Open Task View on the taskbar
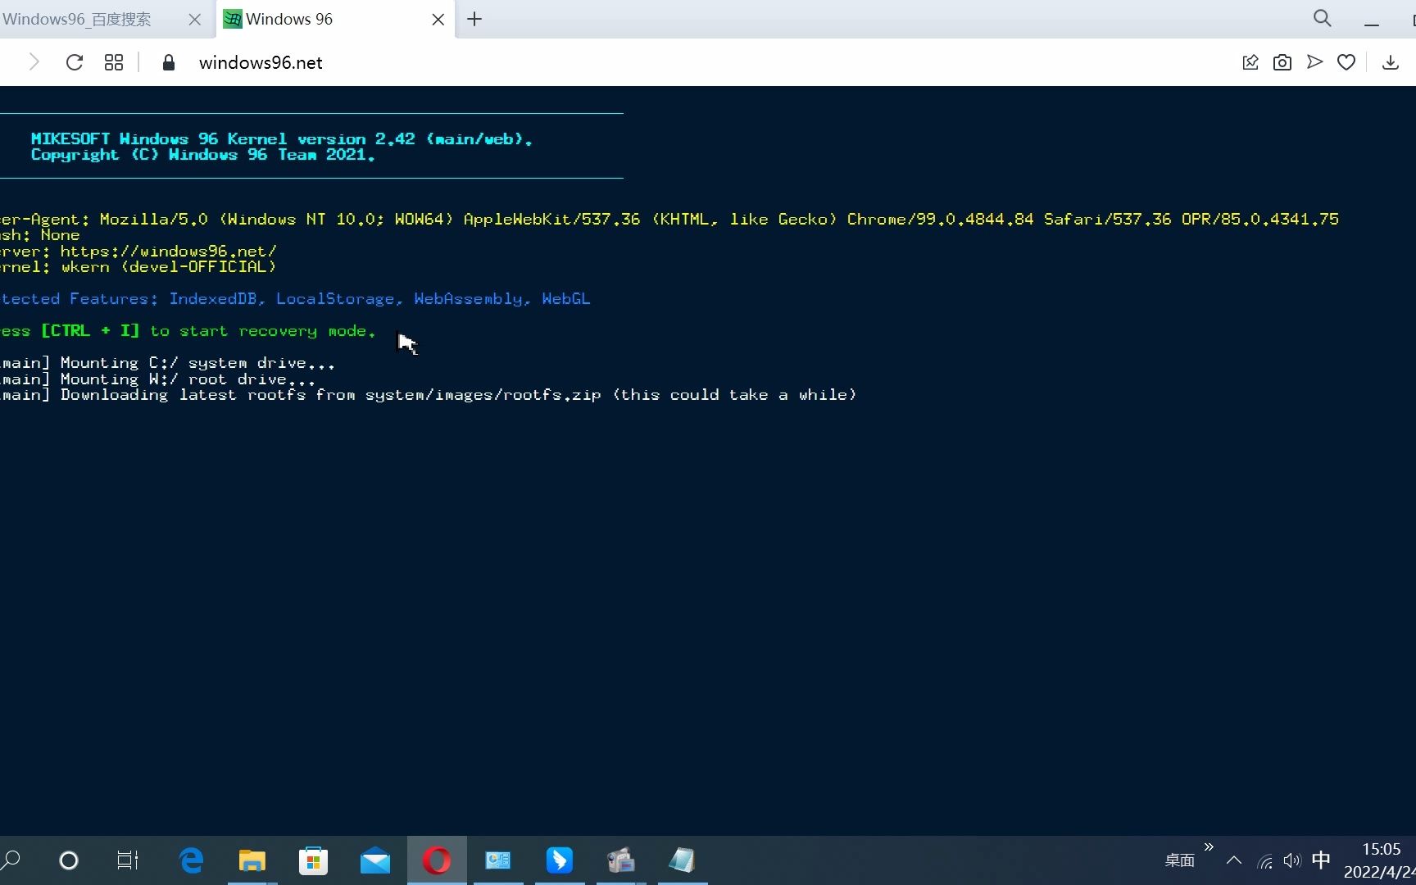Viewport: 1416px width, 885px height. (128, 860)
